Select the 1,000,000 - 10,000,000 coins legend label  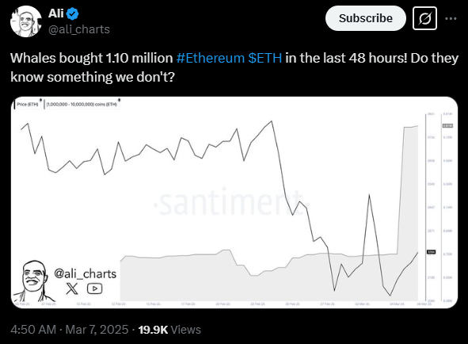82,105
